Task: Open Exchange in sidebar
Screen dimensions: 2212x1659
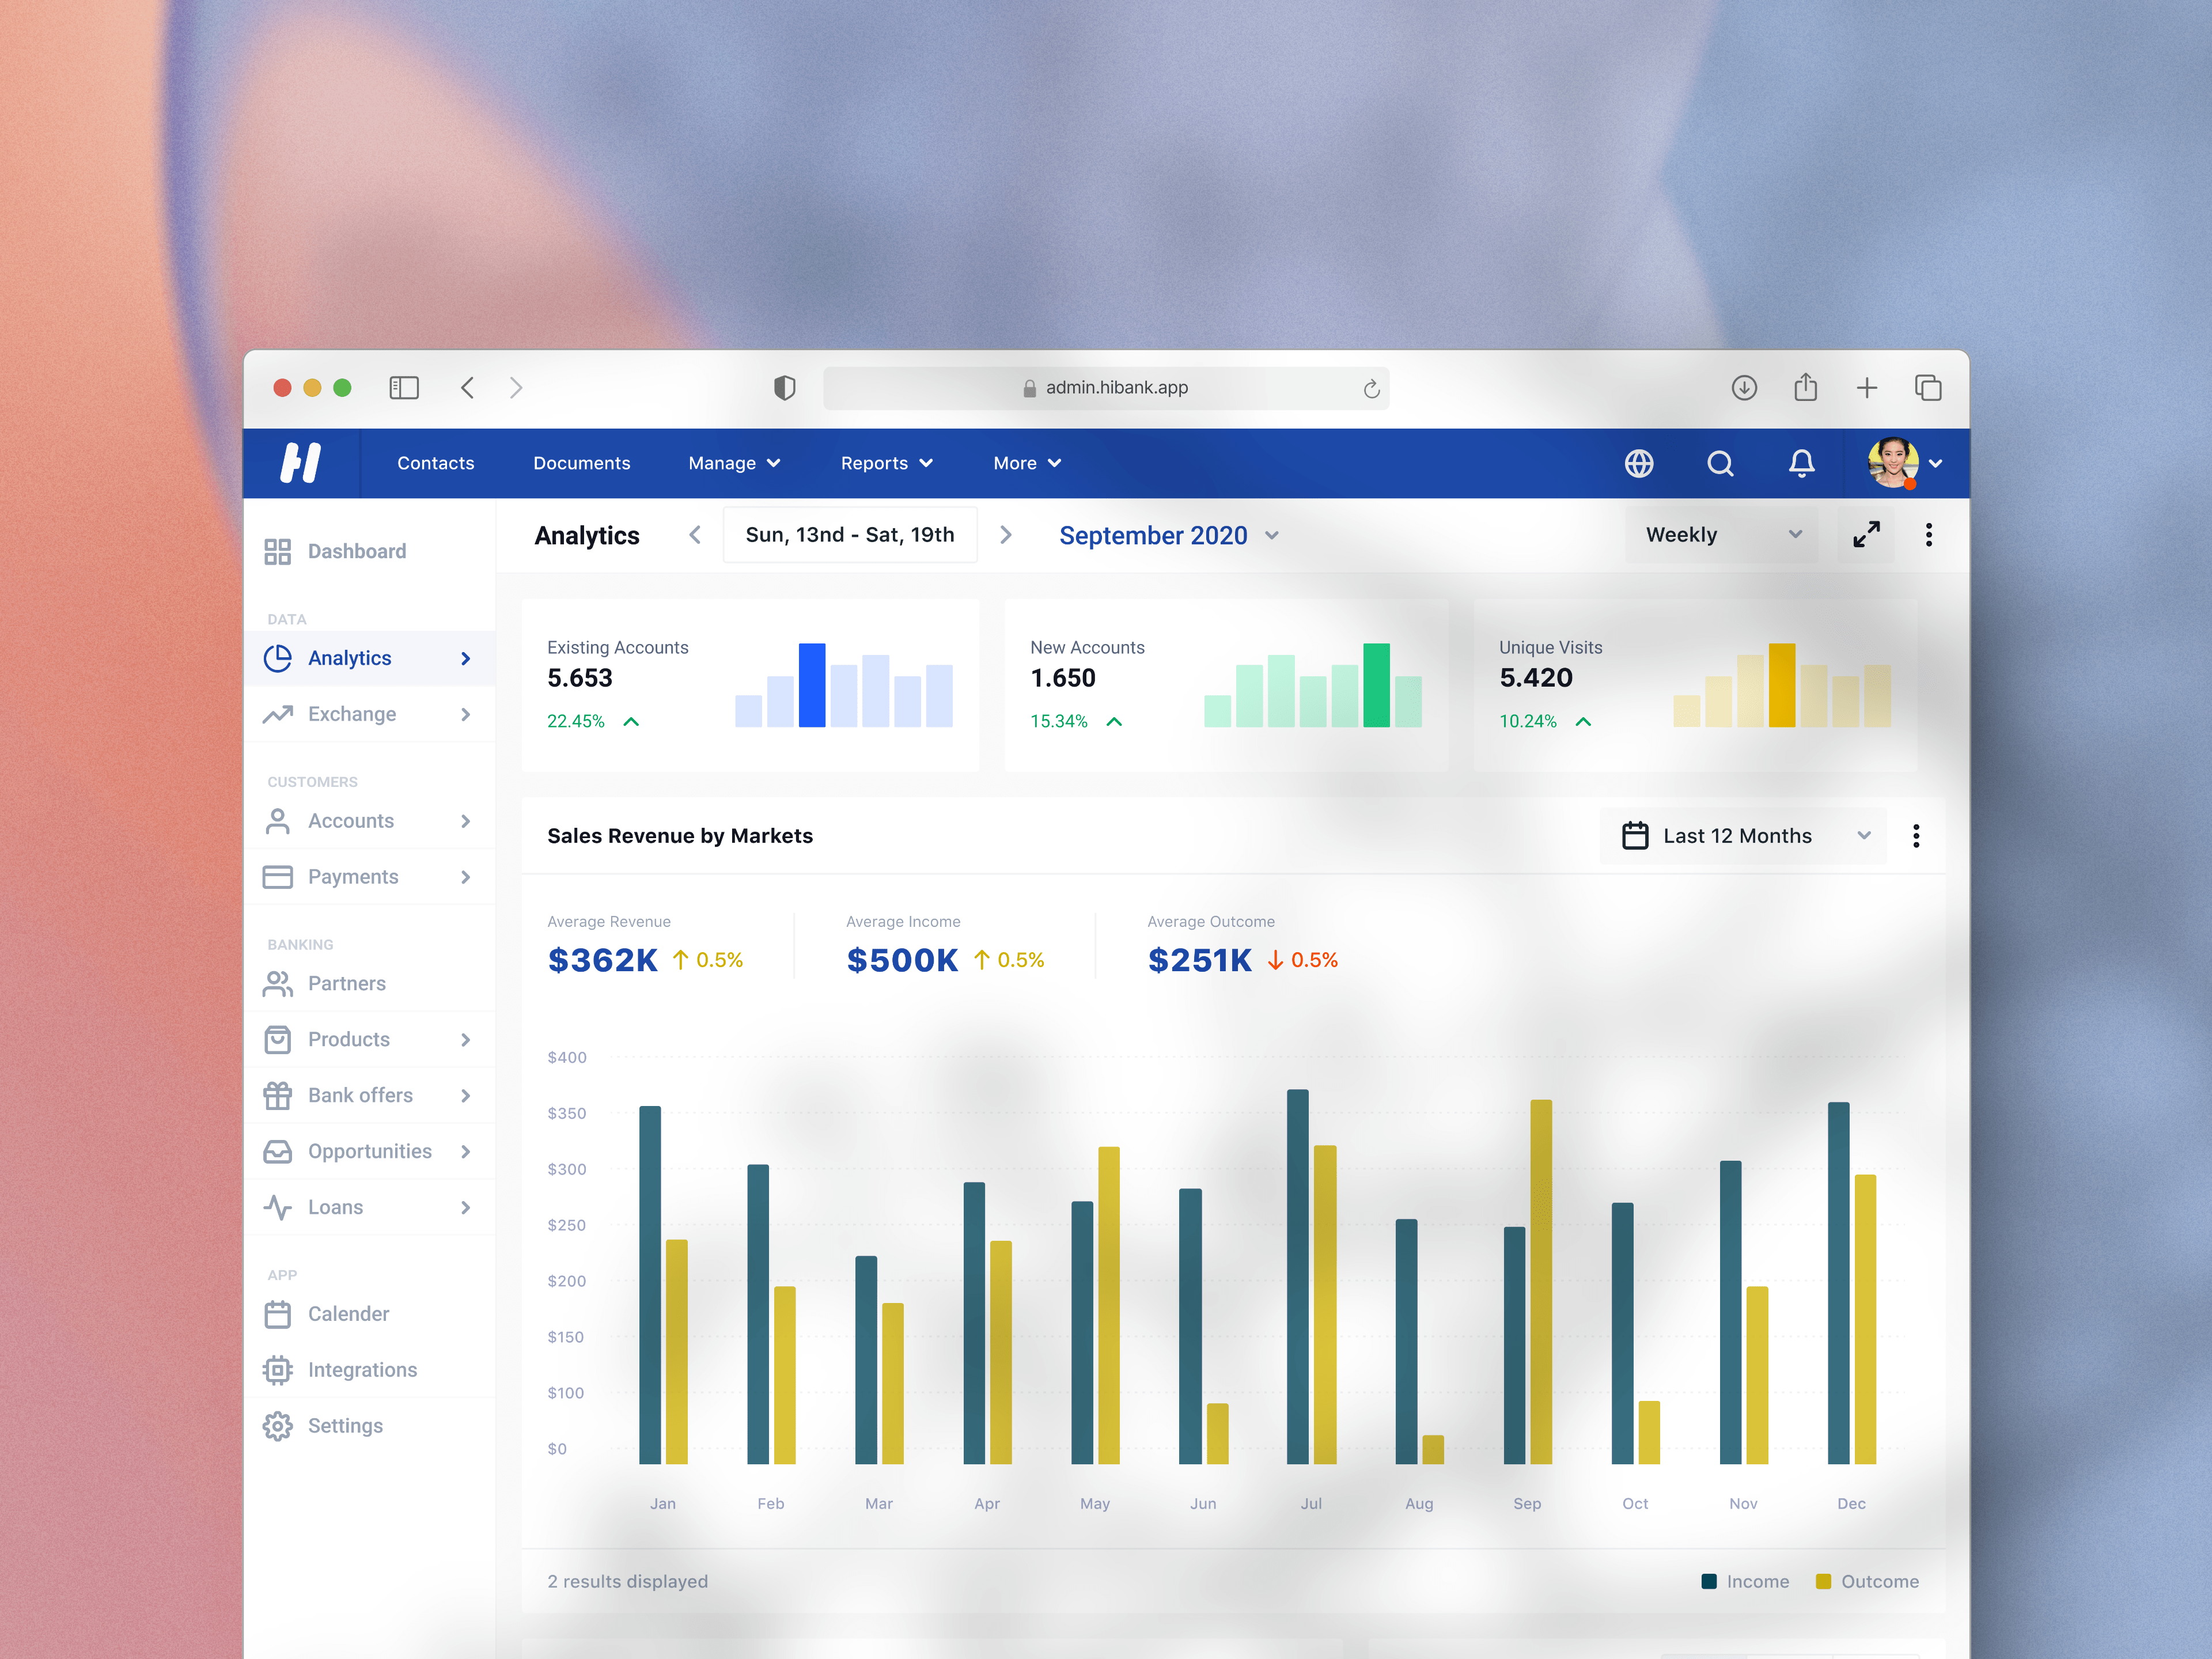Action: (x=370, y=714)
